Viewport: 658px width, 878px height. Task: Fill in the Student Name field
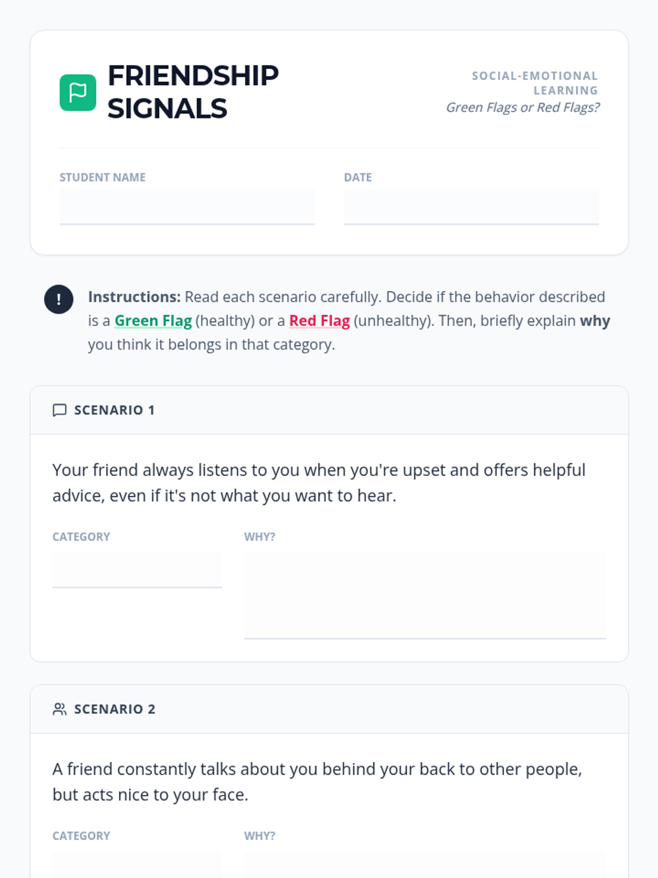[x=187, y=207]
